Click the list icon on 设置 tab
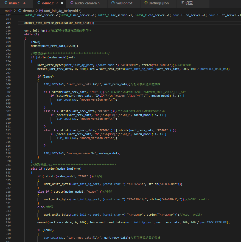Image resolution: width=241 pixels, height=242 pixels. (x=183, y=3)
